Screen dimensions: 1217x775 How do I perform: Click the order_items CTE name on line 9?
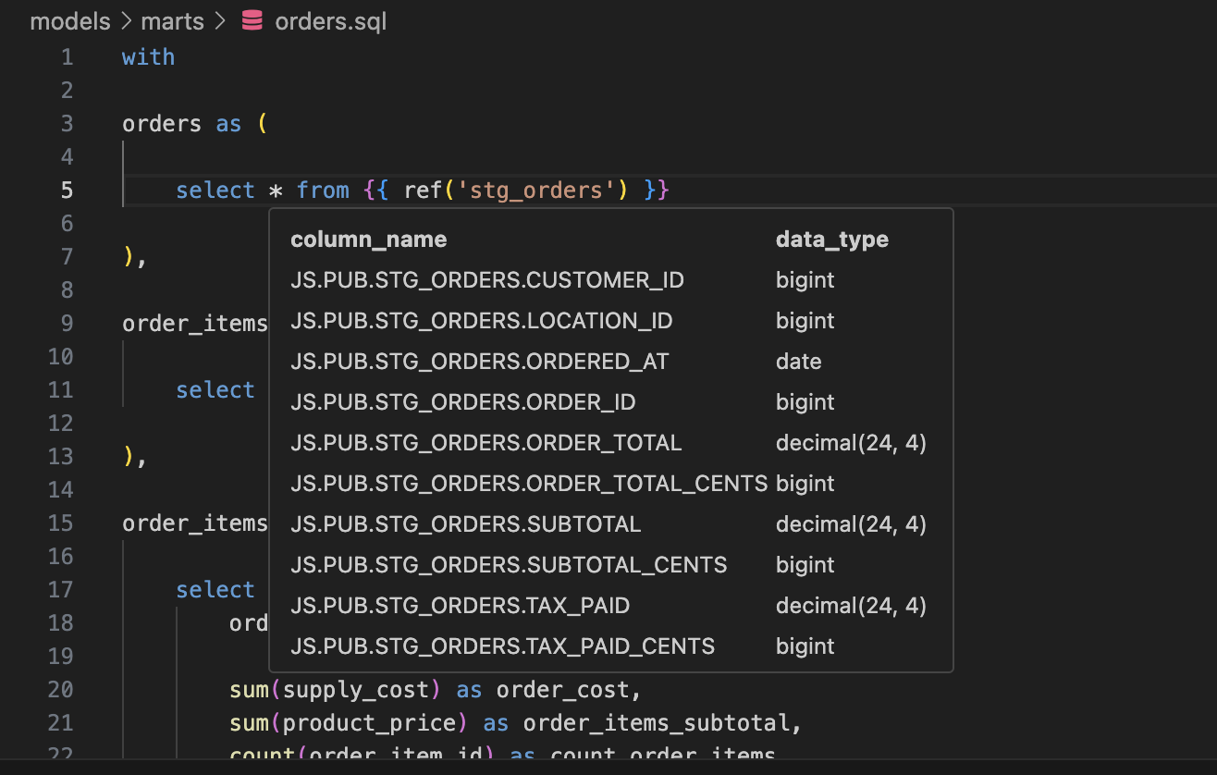(x=194, y=323)
